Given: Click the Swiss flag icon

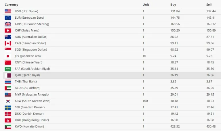Looking at the screenshot, I should coord(8,30).
